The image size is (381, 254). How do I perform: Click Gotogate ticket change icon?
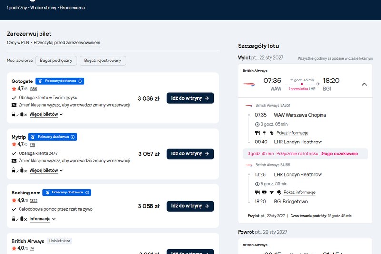(14, 105)
